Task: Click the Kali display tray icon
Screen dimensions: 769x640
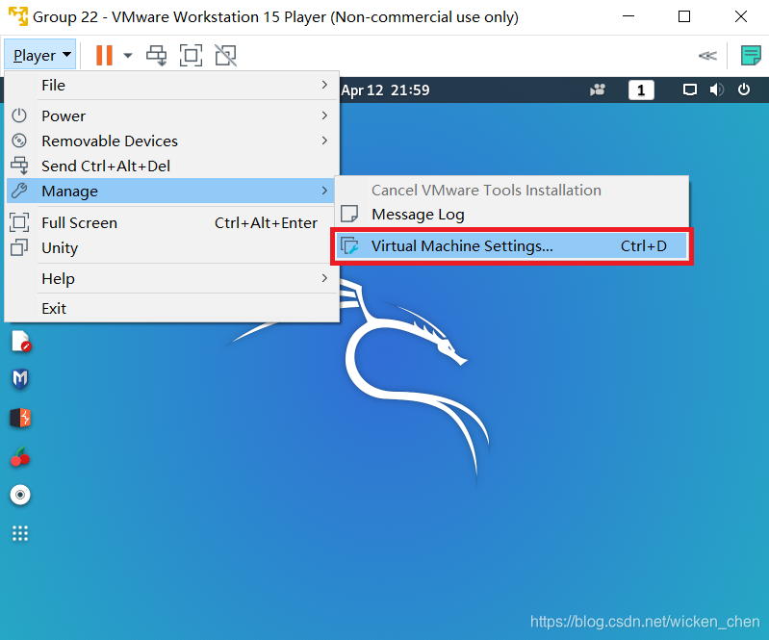Action: tap(689, 90)
